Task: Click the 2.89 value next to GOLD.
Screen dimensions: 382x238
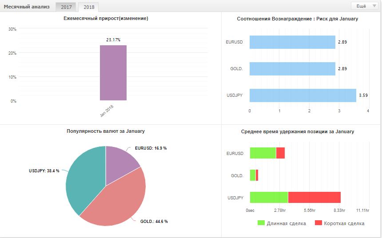Action: click(342, 68)
